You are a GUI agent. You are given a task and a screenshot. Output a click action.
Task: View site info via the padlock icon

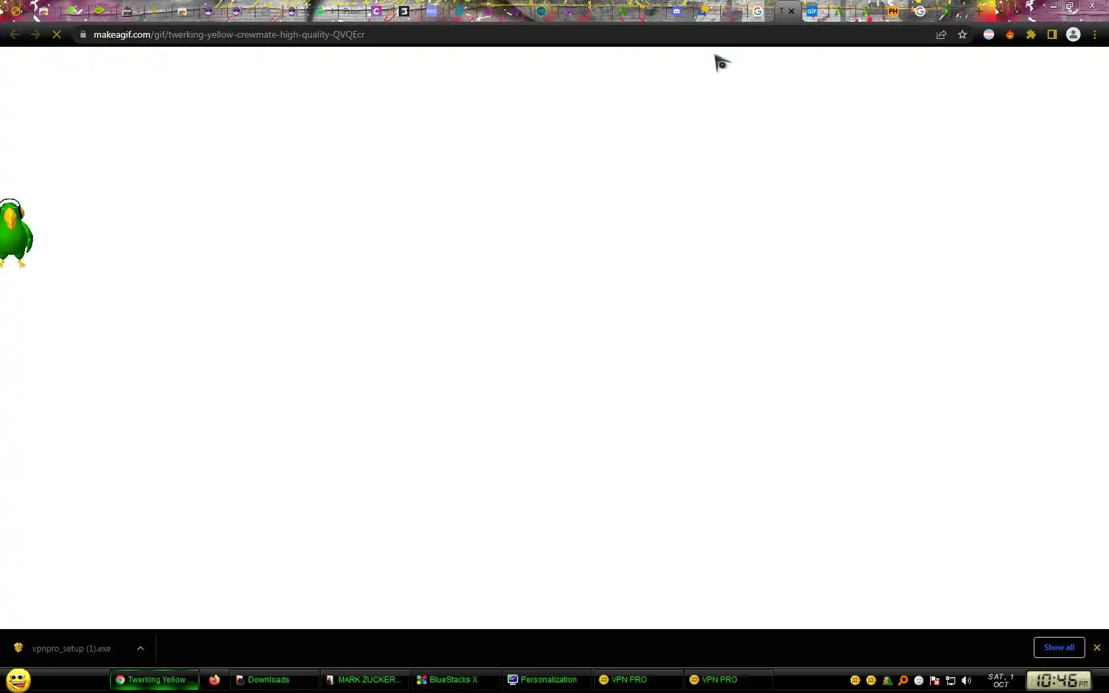(83, 34)
